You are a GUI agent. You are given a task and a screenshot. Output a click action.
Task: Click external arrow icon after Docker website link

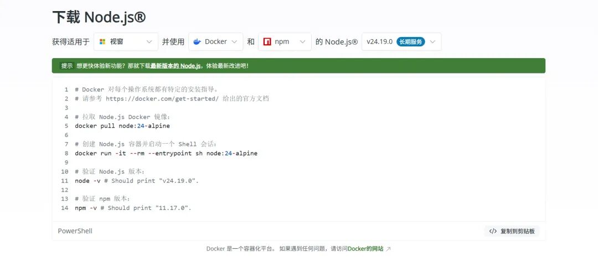point(388,249)
